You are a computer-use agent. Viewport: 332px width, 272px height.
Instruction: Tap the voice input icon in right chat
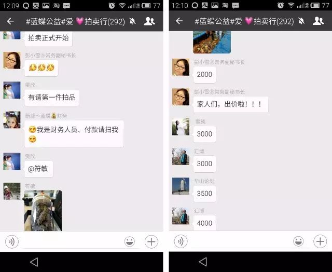click(181, 241)
